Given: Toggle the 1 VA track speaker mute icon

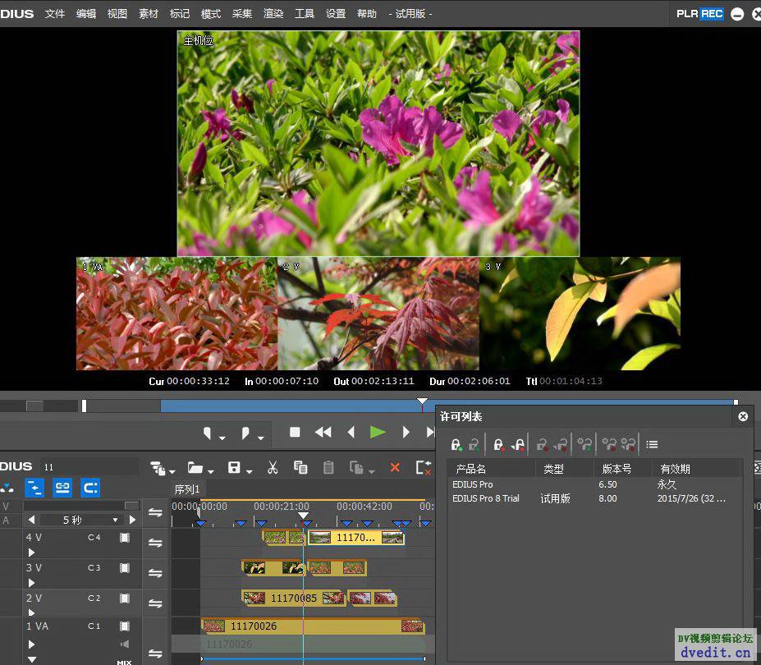Looking at the screenshot, I should 125,644.
